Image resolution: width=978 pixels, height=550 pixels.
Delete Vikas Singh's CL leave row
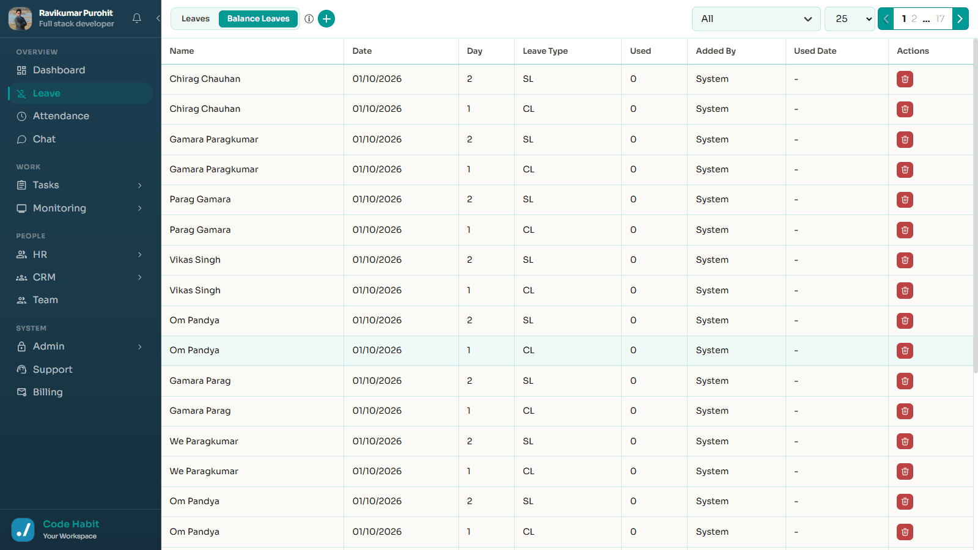click(x=905, y=290)
